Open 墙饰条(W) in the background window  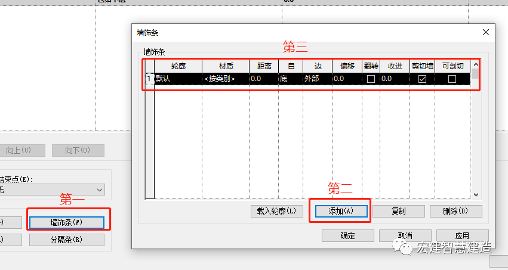(67, 222)
